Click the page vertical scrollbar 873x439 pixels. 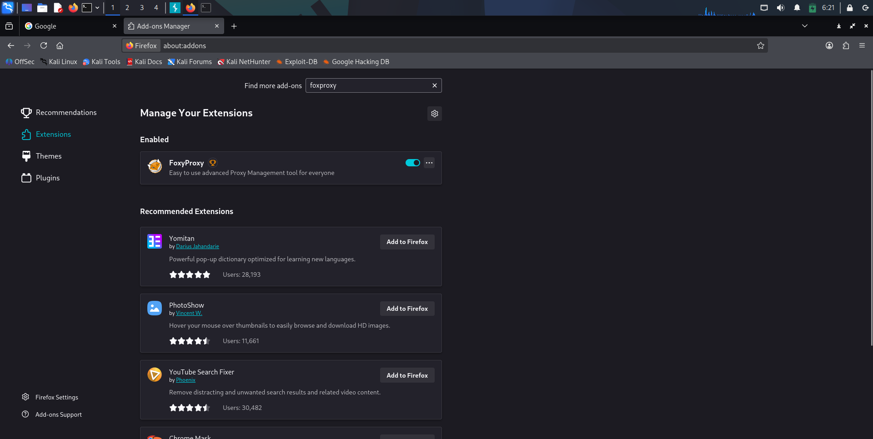coord(871,208)
